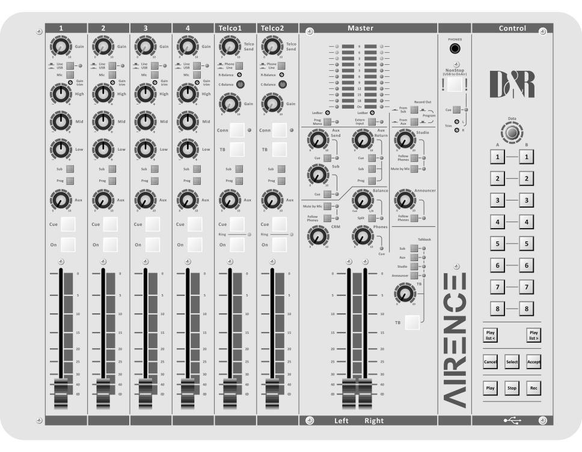Toggle the Telco2 TB button

[x=280, y=149]
